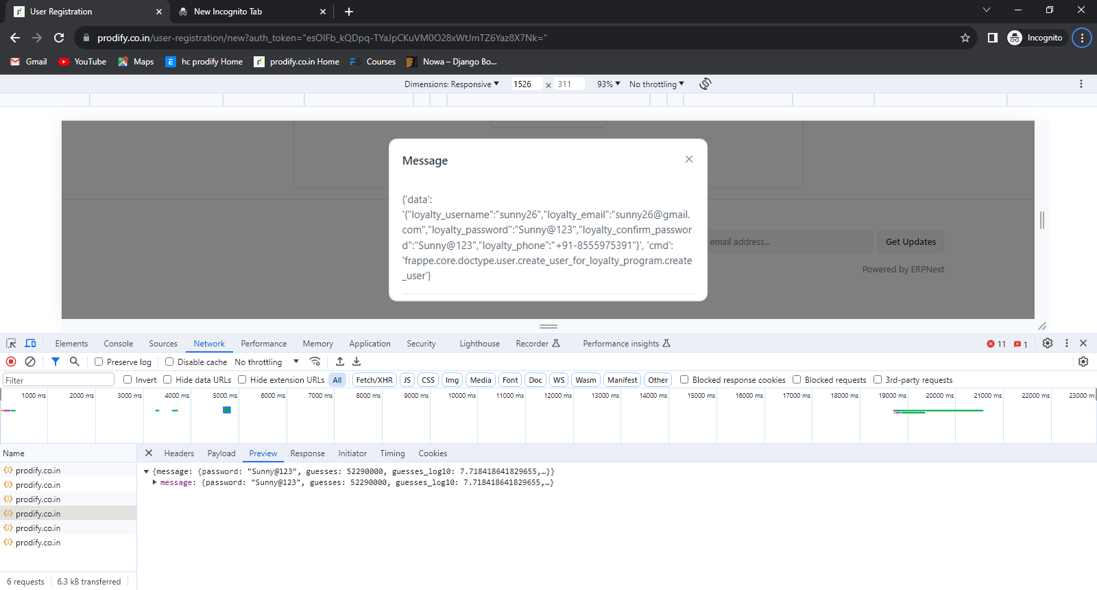Enable Preserve log checkbox
1097x590 pixels.
(99, 362)
